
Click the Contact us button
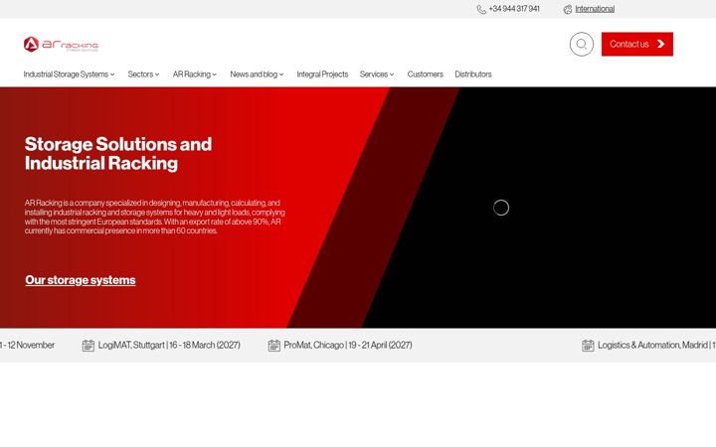[637, 45]
